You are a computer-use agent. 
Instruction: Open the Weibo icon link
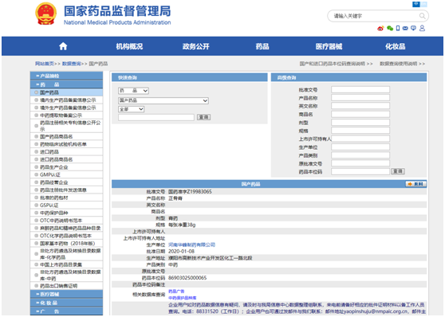pyautogui.click(x=380, y=28)
